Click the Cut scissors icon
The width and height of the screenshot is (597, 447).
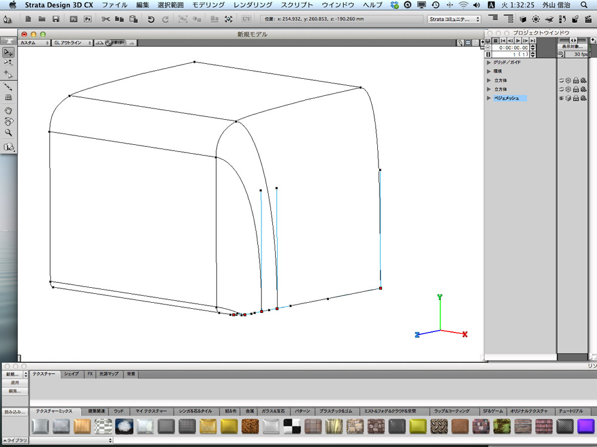106,18
